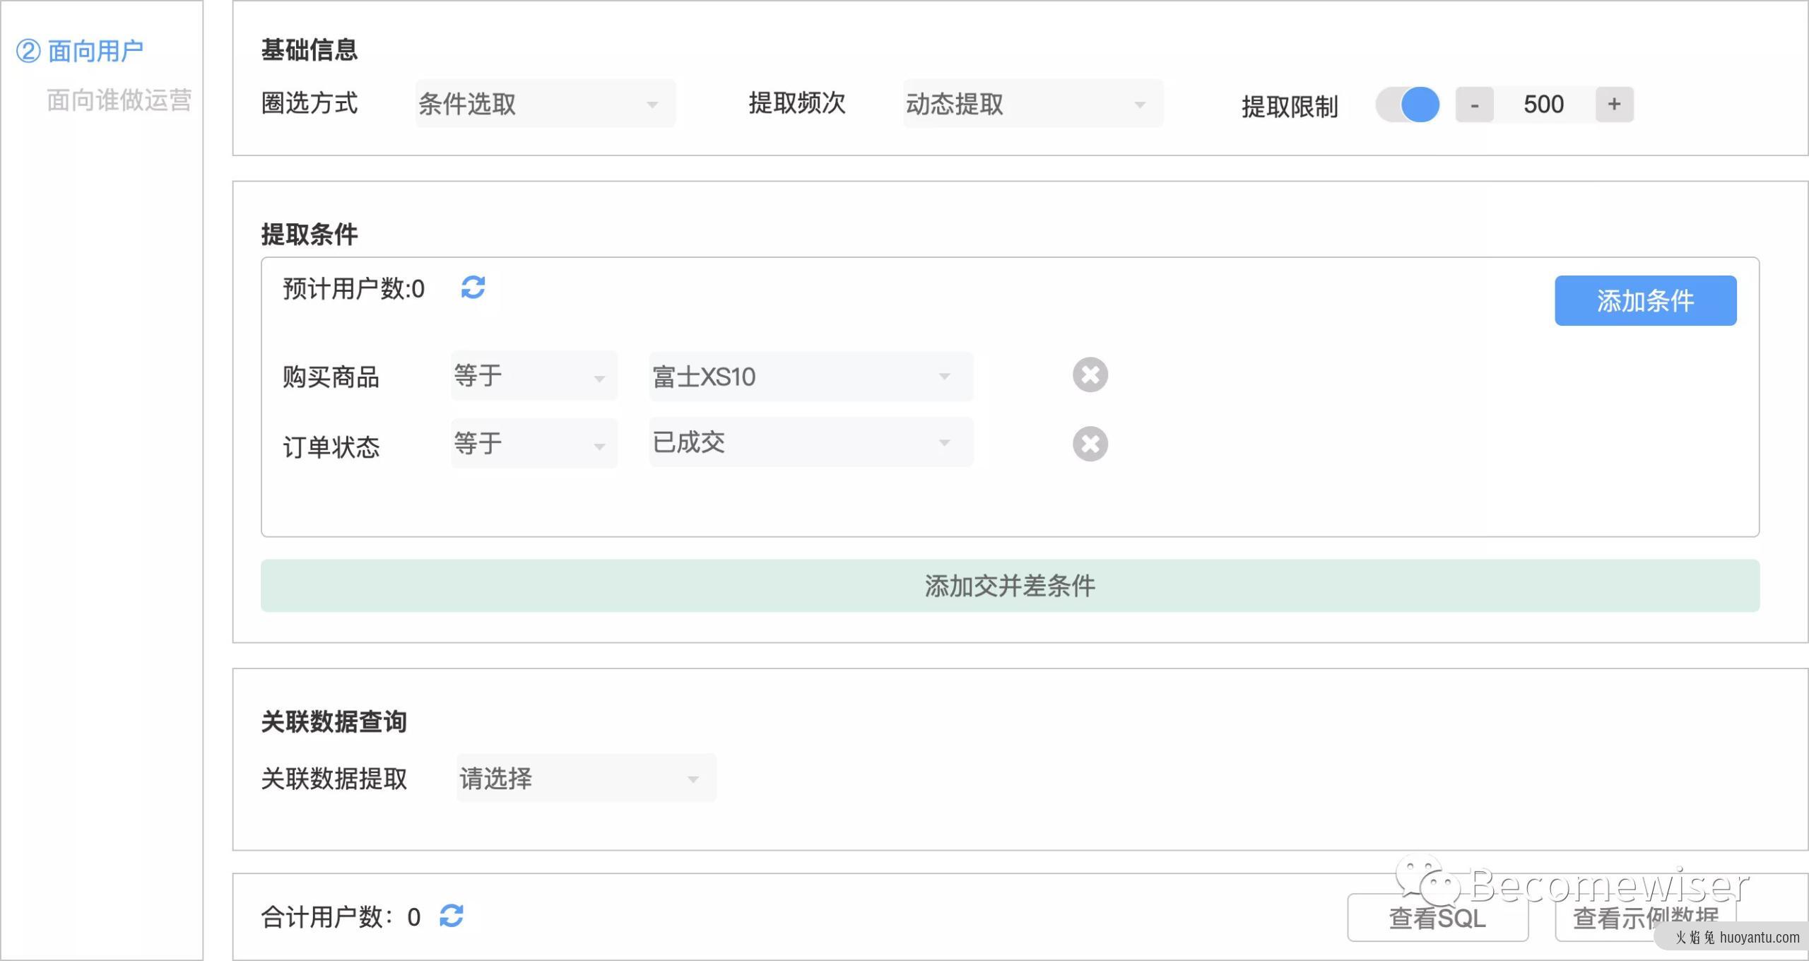This screenshot has width=1809, height=961.
Task: Toggle the 提取限制 switch
Action: [1408, 105]
